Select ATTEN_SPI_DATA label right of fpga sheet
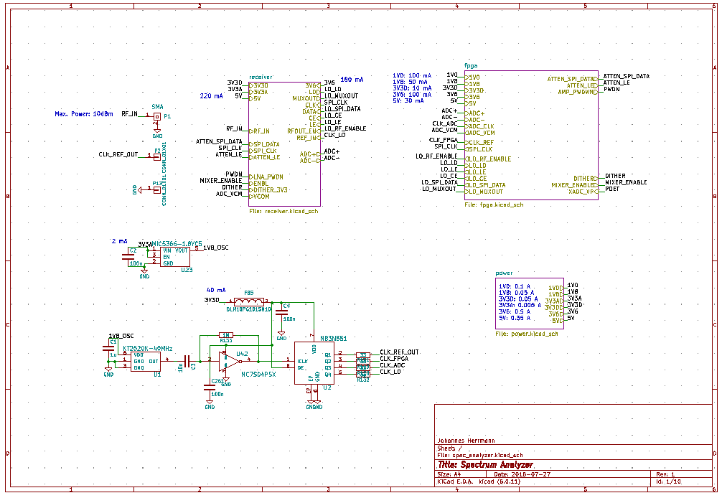 pyautogui.click(x=627, y=76)
